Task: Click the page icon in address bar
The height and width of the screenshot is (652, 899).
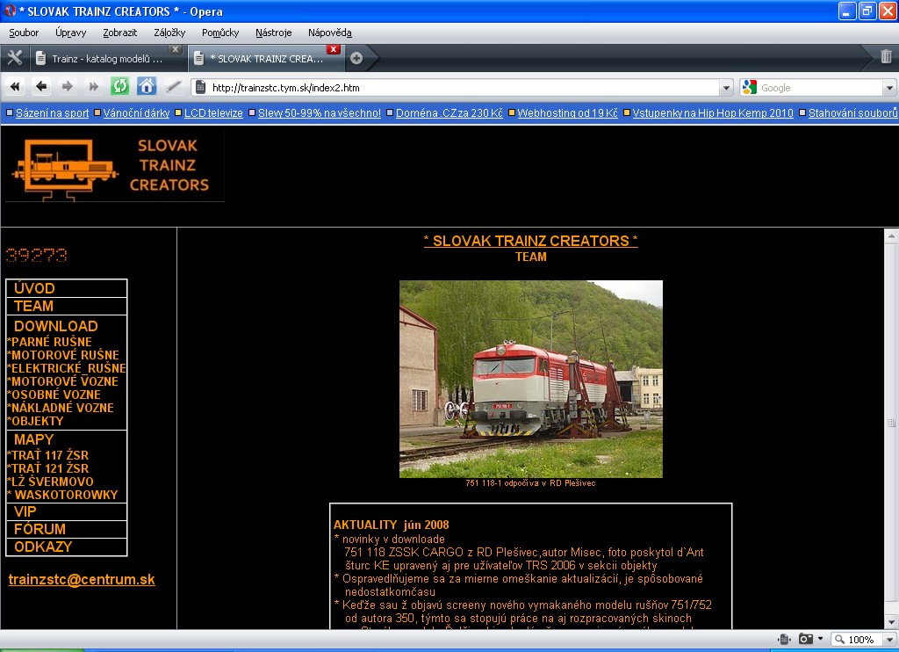Action: pos(201,88)
